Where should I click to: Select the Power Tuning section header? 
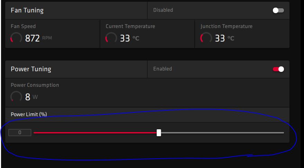(x=31, y=69)
